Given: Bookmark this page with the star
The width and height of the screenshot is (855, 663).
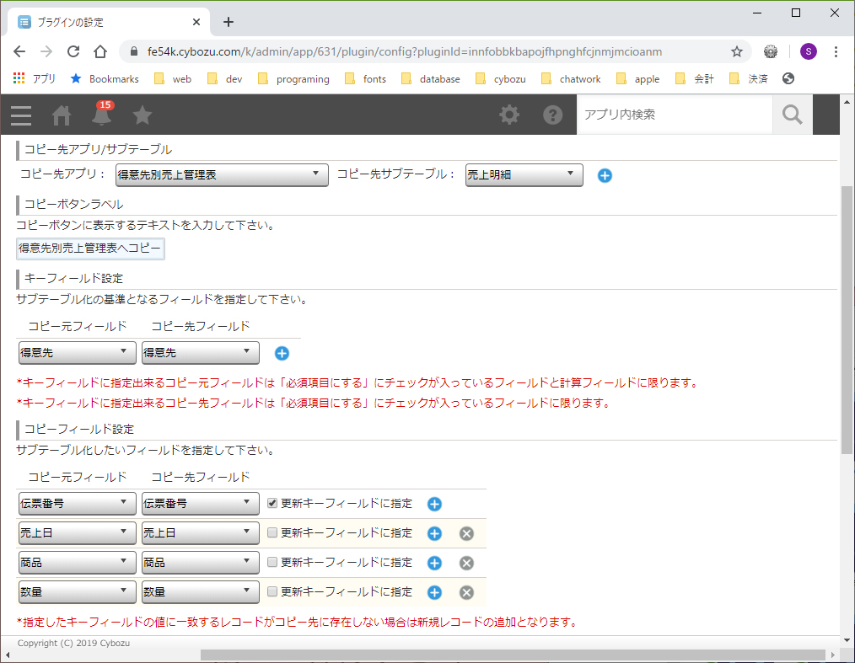Looking at the screenshot, I should 737,51.
